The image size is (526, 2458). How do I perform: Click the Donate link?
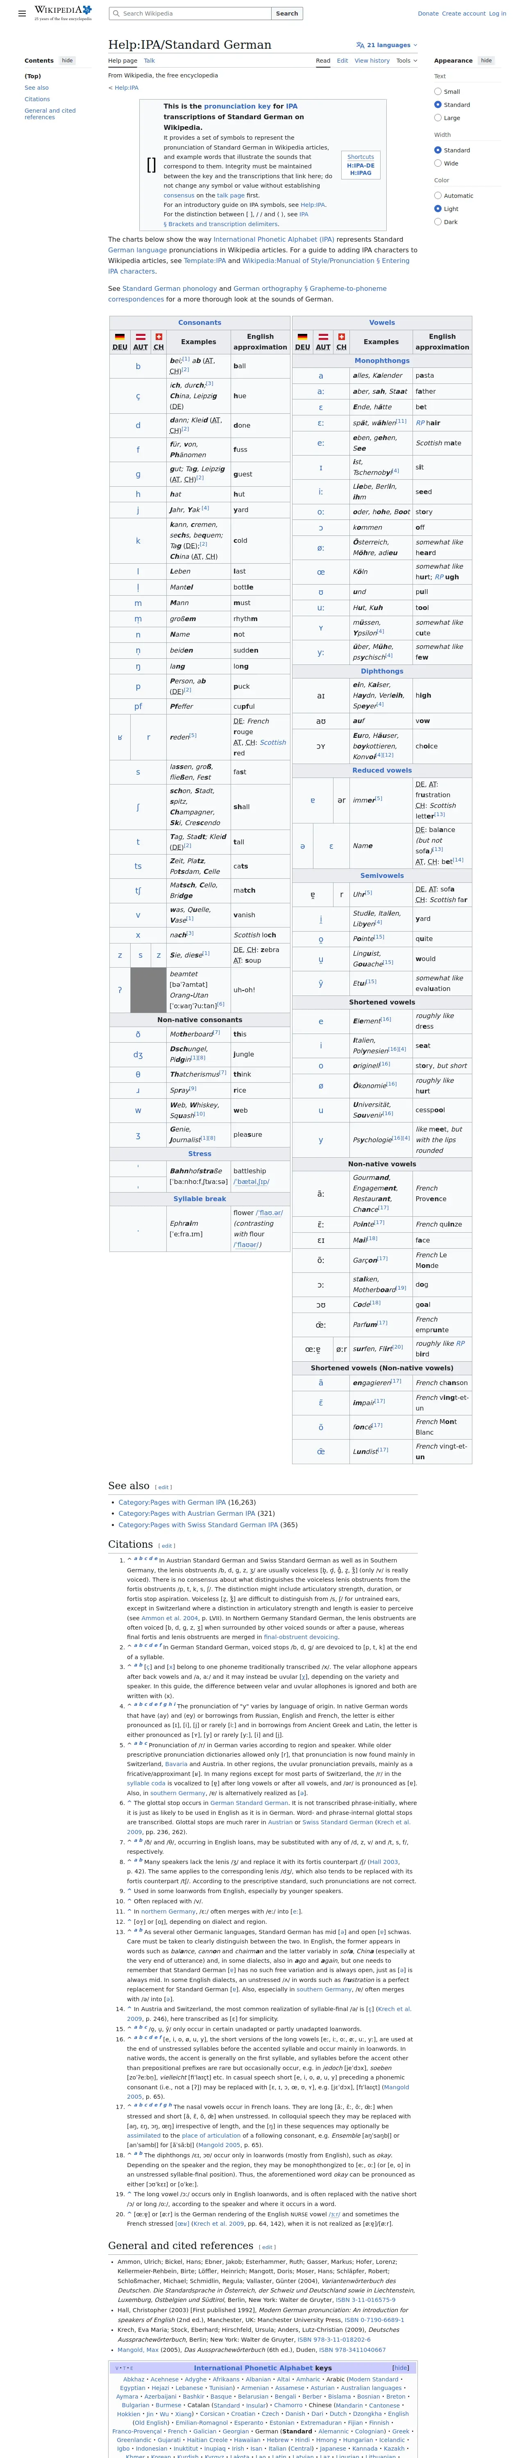pos(428,14)
